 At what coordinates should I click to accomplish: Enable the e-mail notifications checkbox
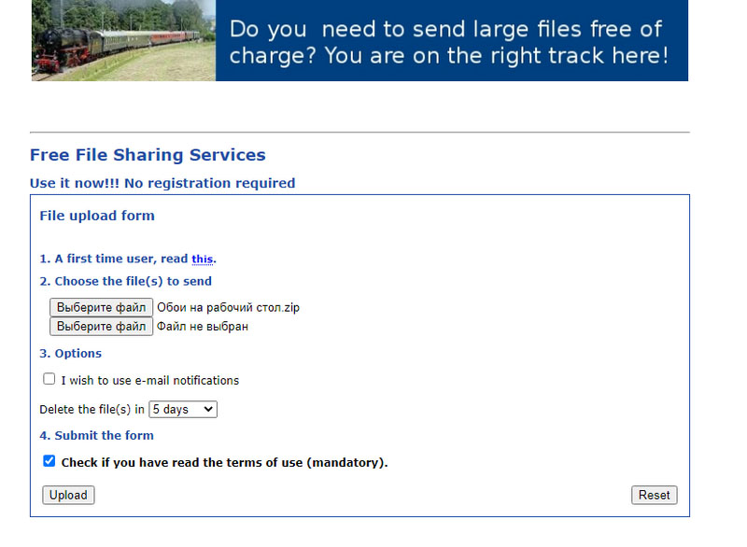(49, 379)
